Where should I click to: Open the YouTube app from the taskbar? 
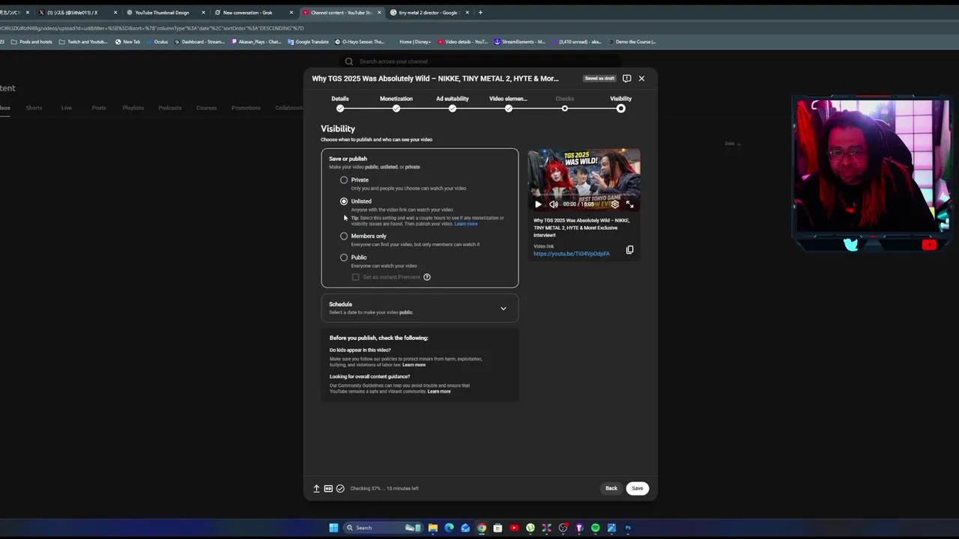click(x=514, y=528)
